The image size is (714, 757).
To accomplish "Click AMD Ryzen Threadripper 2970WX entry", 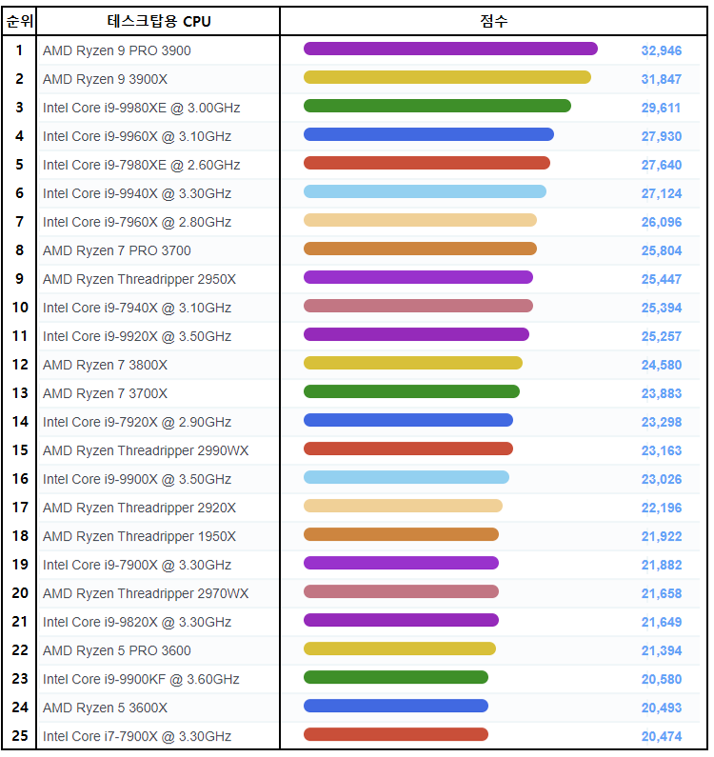I will (x=146, y=593).
